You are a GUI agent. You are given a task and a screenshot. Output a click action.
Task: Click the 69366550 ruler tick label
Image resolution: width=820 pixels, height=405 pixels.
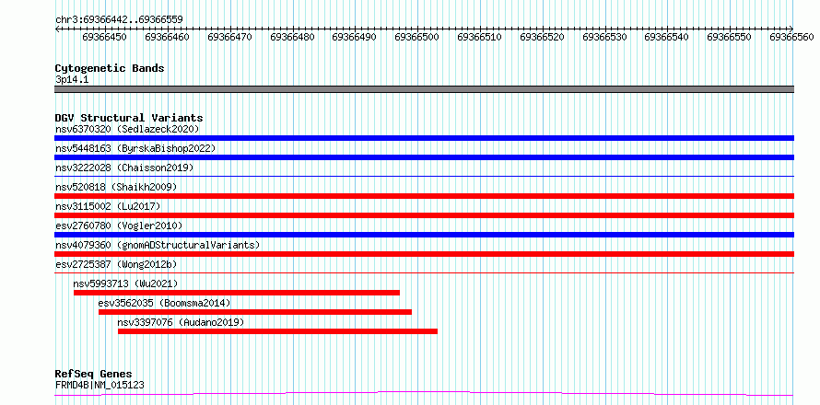[x=729, y=38]
